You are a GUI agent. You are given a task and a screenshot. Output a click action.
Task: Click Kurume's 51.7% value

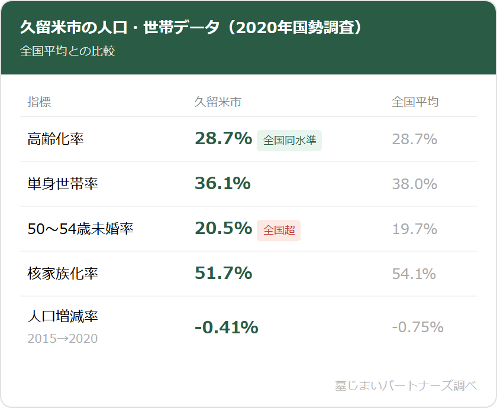tap(223, 274)
